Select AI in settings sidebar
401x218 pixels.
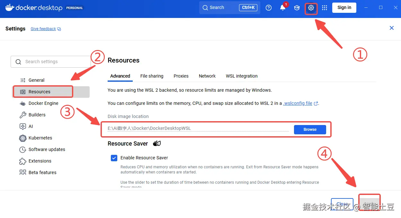51,126
